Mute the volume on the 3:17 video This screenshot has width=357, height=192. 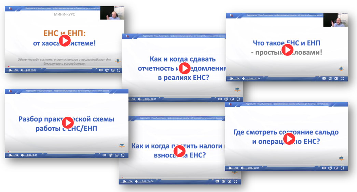[x=22, y=70]
